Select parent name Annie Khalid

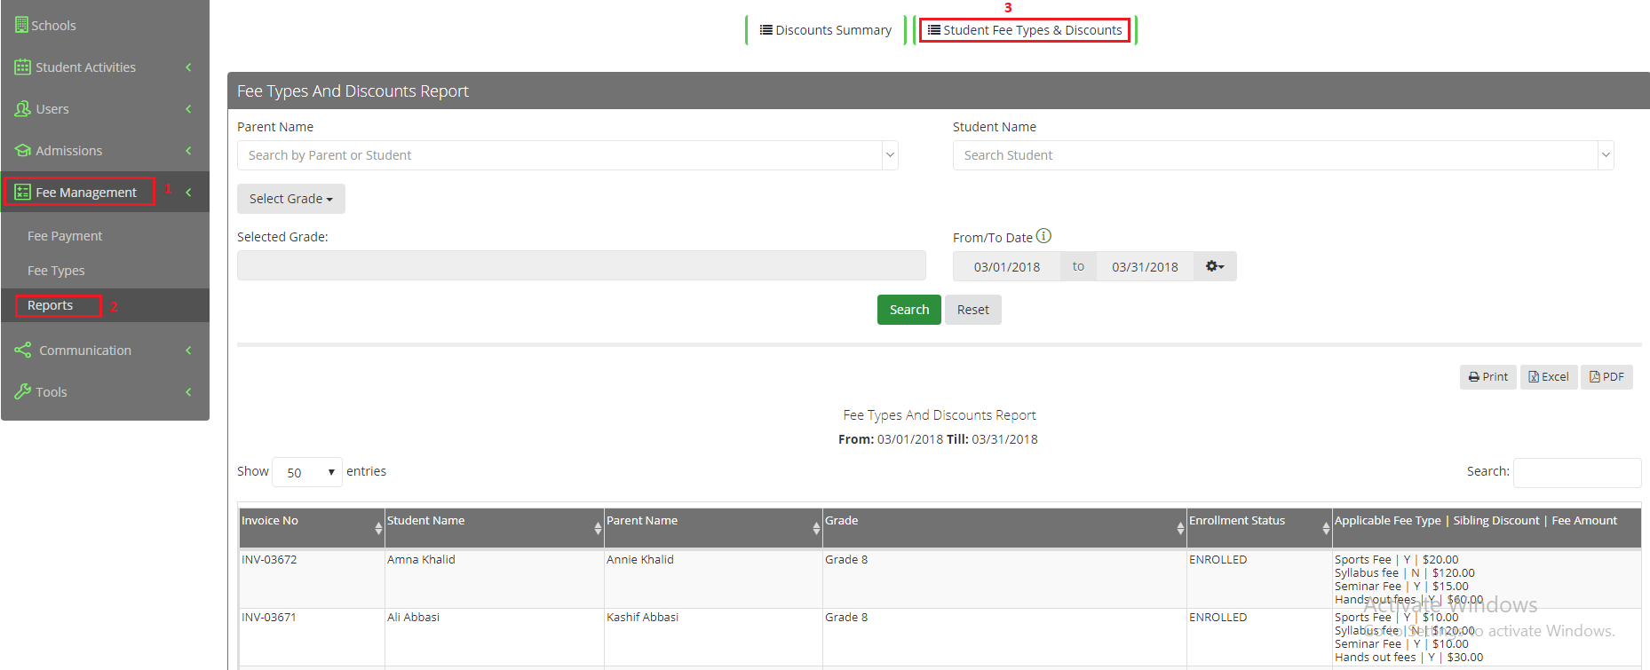tap(640, 559)
